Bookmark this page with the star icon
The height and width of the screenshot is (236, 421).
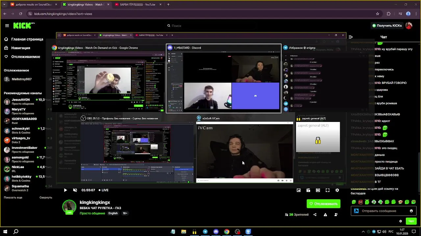tap(378, 14)
